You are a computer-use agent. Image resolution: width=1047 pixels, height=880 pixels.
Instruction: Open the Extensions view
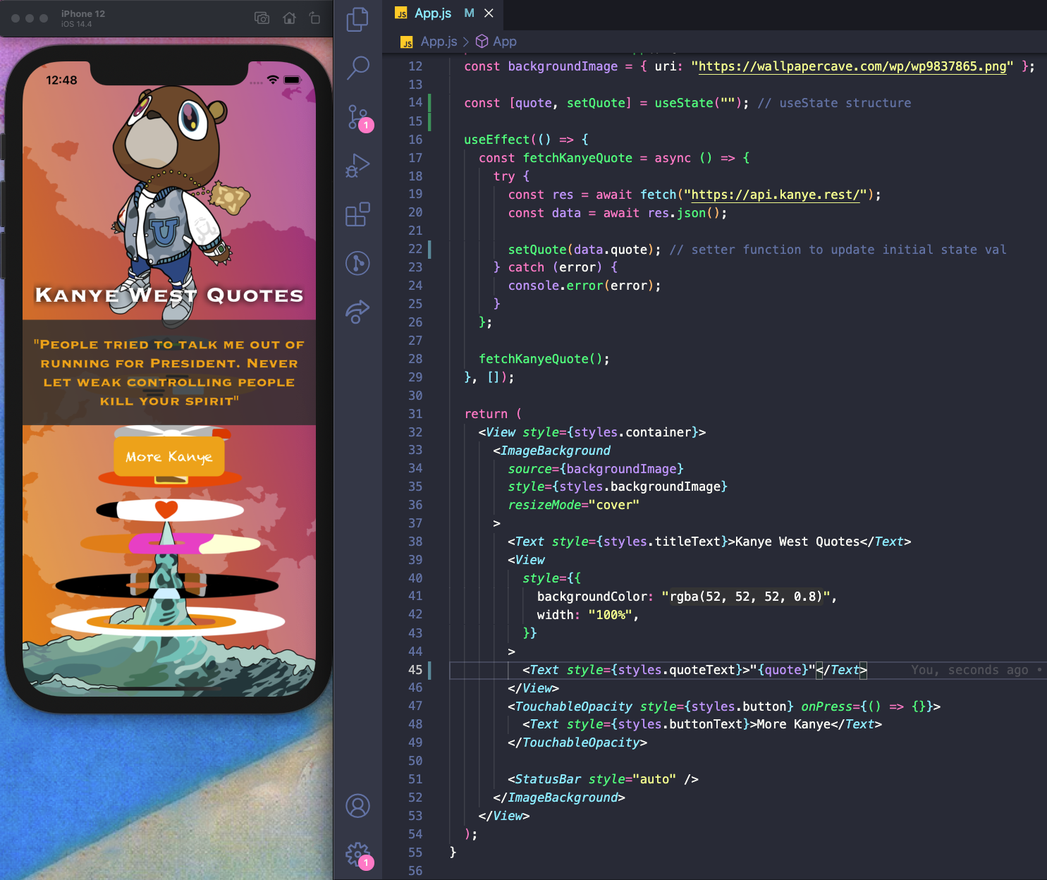click(357, 214)
